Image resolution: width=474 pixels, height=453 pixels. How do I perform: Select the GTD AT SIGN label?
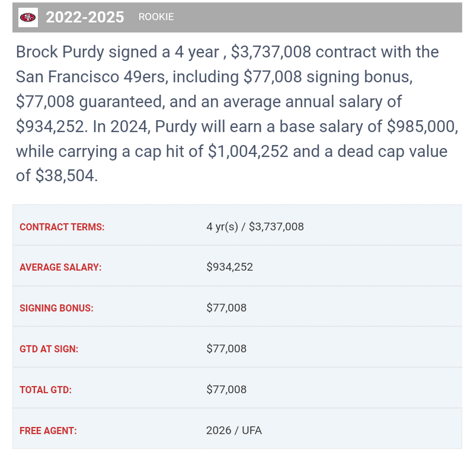[x=49, y=349]
